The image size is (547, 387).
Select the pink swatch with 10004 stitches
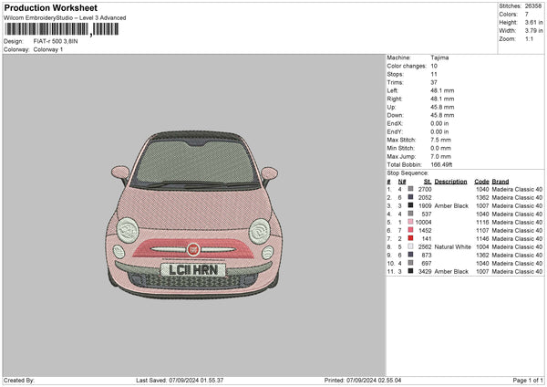(411, 222)
